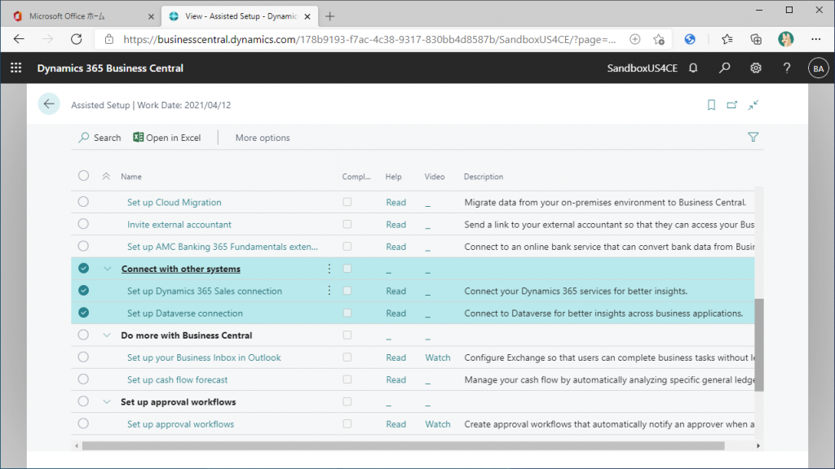Select the Invite external accountant row
The height and width of the screenshot is (469, 835).
pyautogui.click(x=83, y=224)
